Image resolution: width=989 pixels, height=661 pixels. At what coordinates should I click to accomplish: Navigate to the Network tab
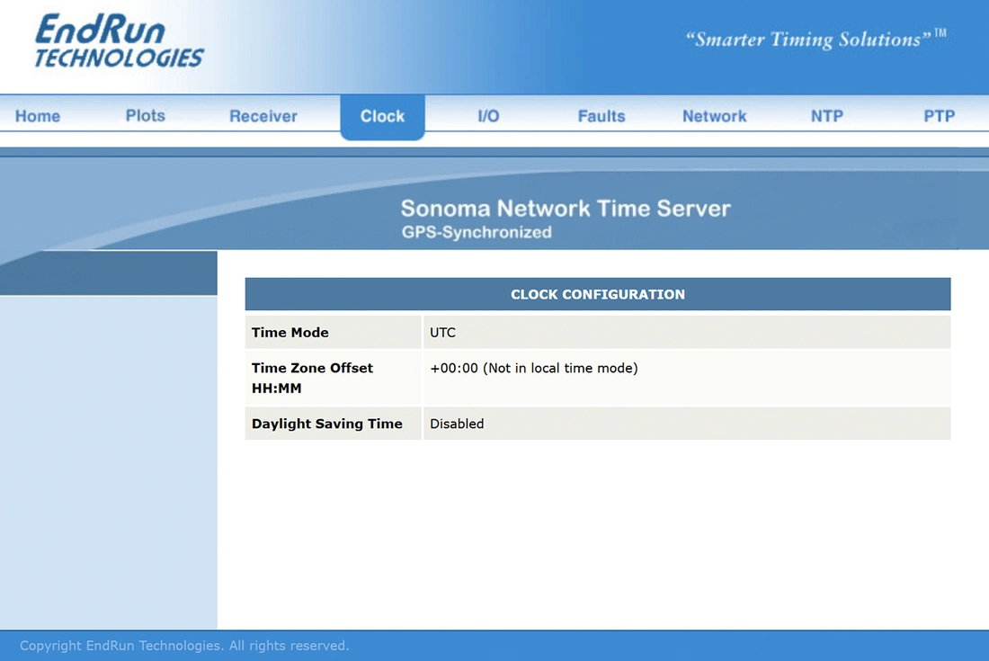point(714,116)
